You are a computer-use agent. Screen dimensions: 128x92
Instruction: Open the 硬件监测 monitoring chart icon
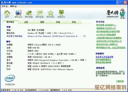click(40, 14)
